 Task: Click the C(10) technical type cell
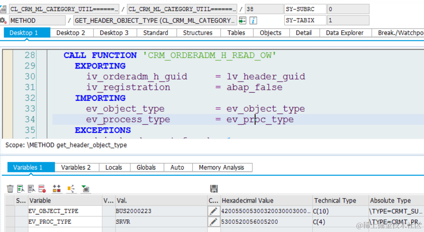click(340, 211)
